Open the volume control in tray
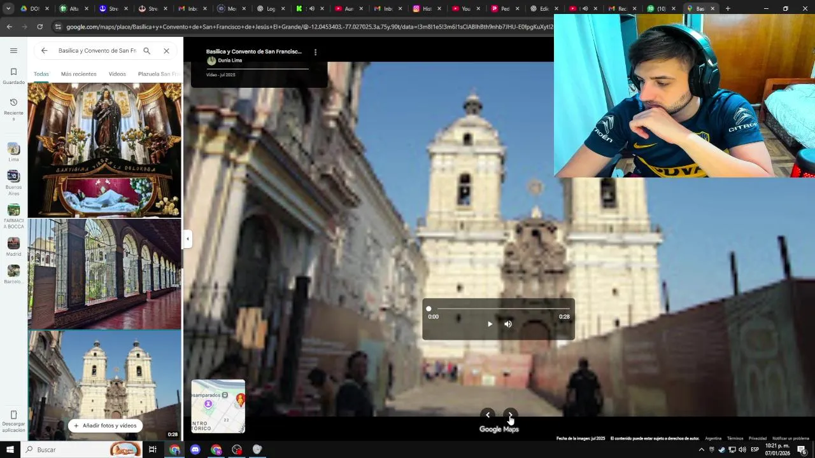 742,450
